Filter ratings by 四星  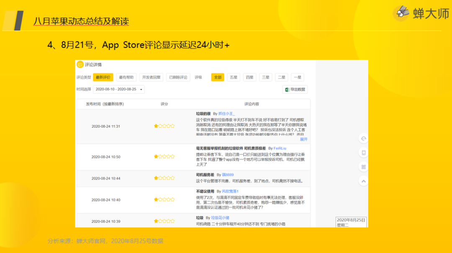(249, 77)
